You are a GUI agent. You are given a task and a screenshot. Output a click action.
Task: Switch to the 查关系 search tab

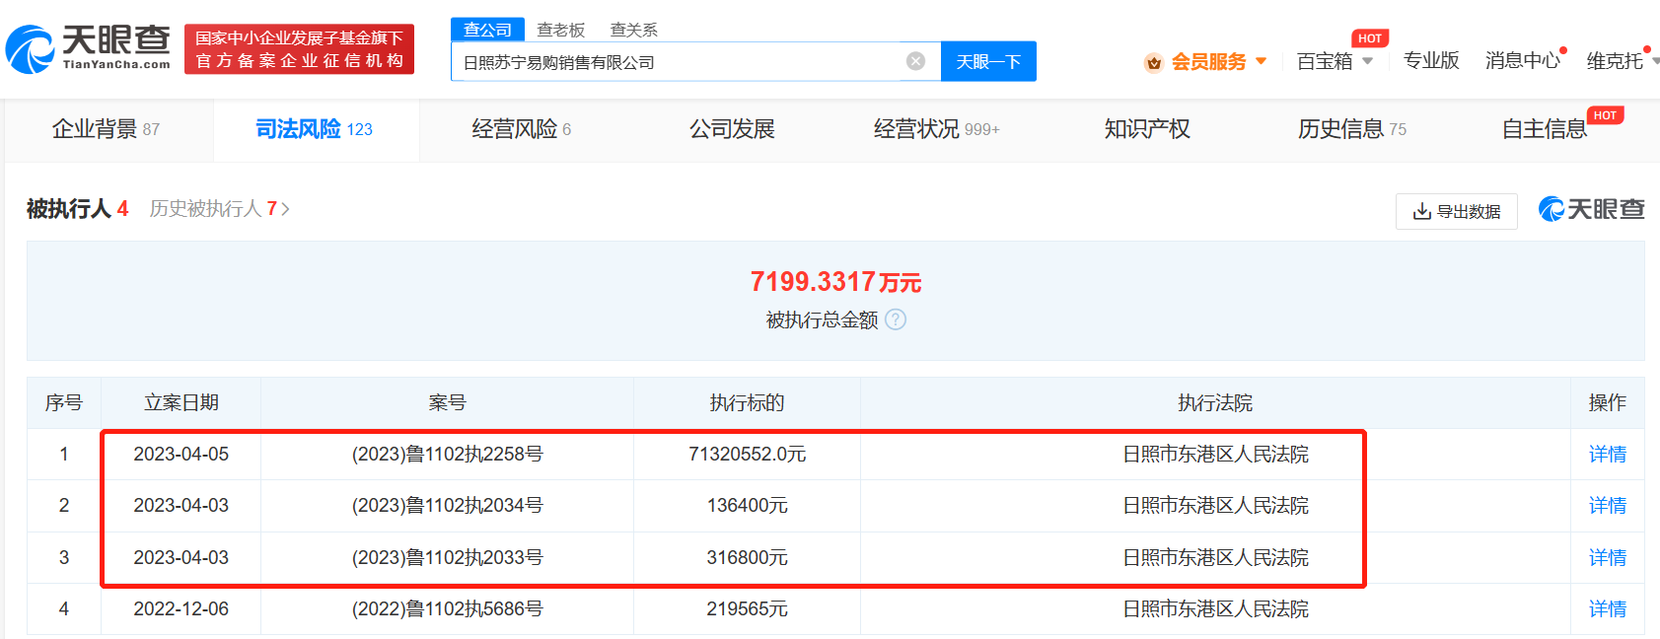633,30
